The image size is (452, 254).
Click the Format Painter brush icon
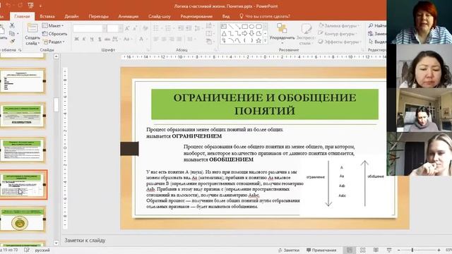tap(13, 42)
